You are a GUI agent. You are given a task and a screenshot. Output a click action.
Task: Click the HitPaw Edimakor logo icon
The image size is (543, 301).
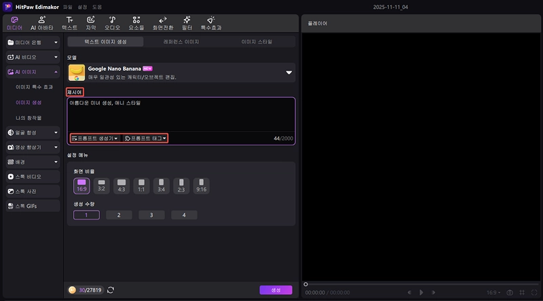pyautogui.click(x=7, y=7)
